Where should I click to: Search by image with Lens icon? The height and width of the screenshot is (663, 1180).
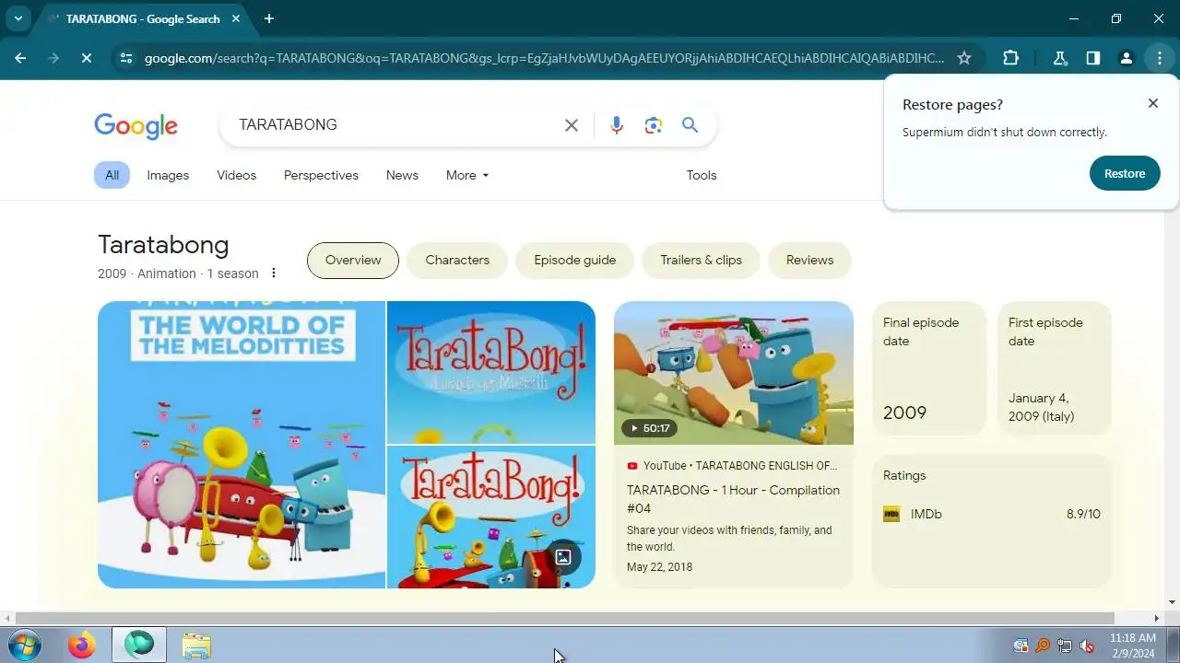[x=654, y=125]
